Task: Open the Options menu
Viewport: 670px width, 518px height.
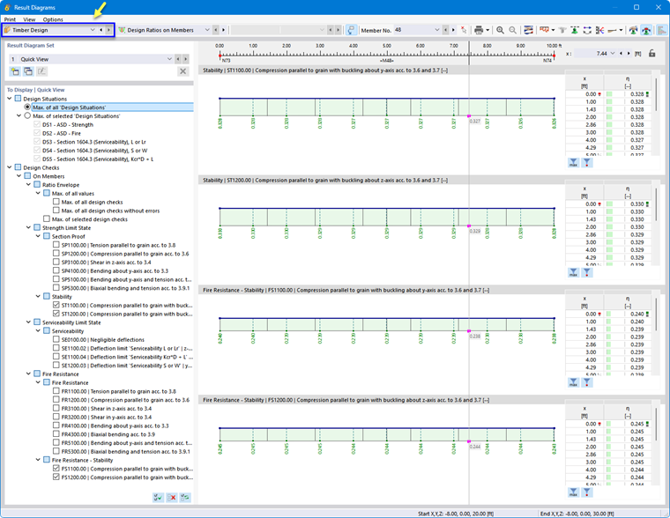Action: click(53, 19)
